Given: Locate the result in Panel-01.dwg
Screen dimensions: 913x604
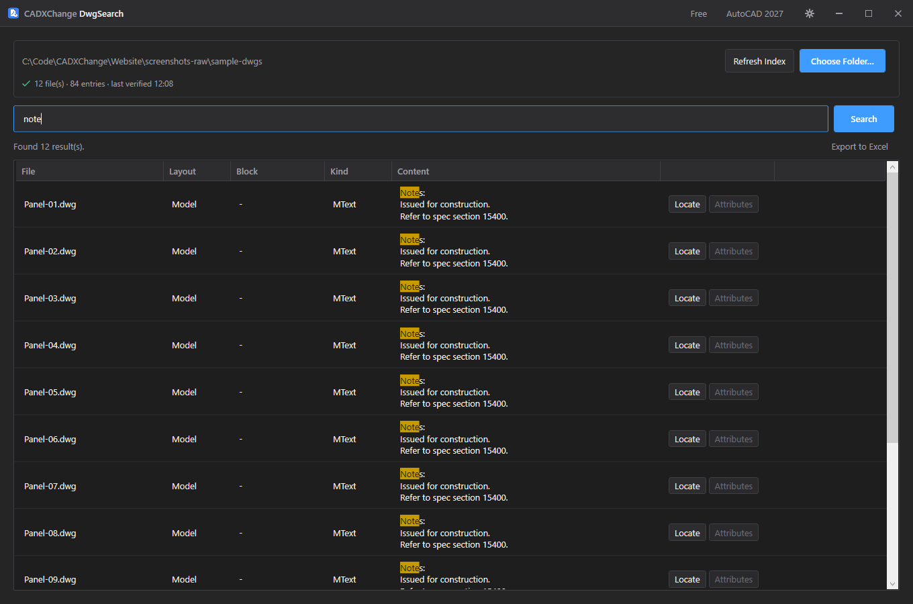Looking at the screenshot, I should (x=687, y=205).
